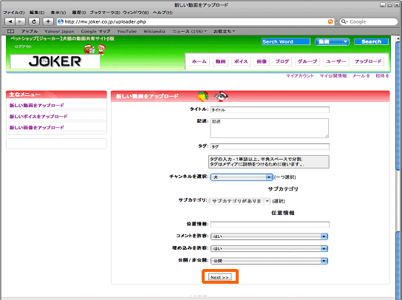
Task: Open the Yahoo! Japan bookmark
Action: coord(59,31)
